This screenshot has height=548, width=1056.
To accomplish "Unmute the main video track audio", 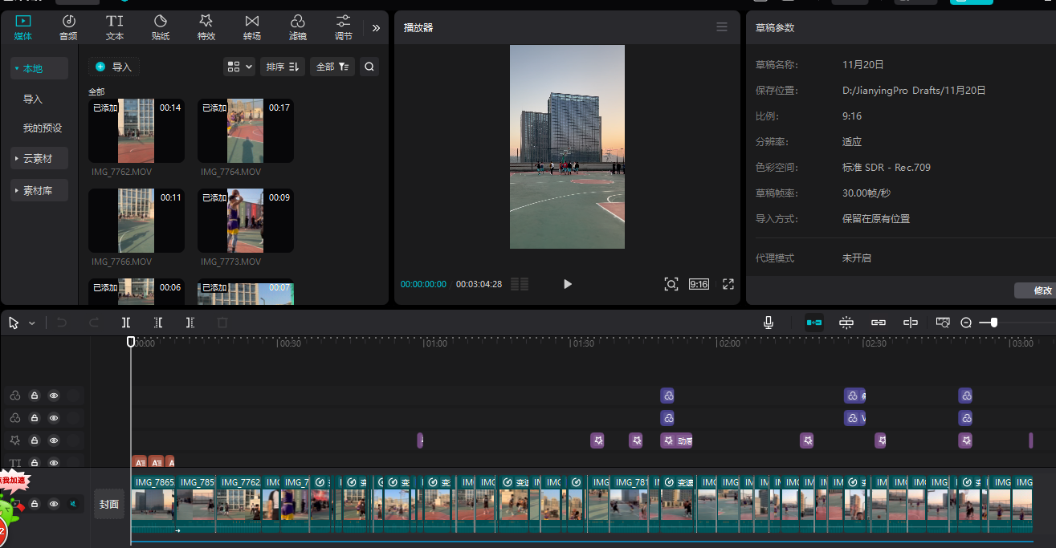I will coord(73,504).
